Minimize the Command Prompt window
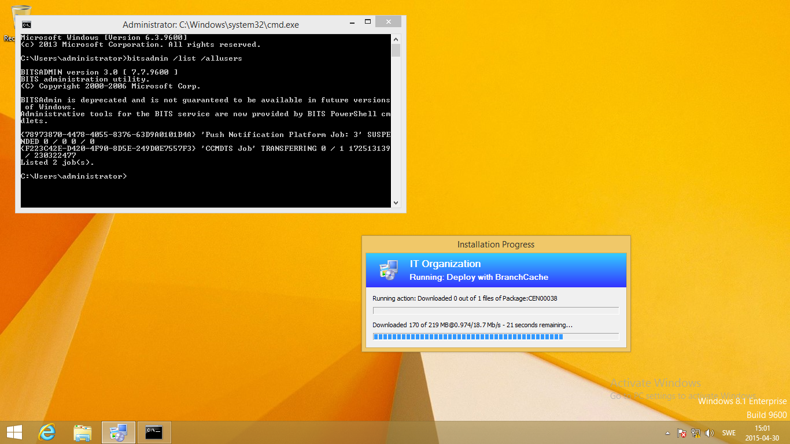 352,22
